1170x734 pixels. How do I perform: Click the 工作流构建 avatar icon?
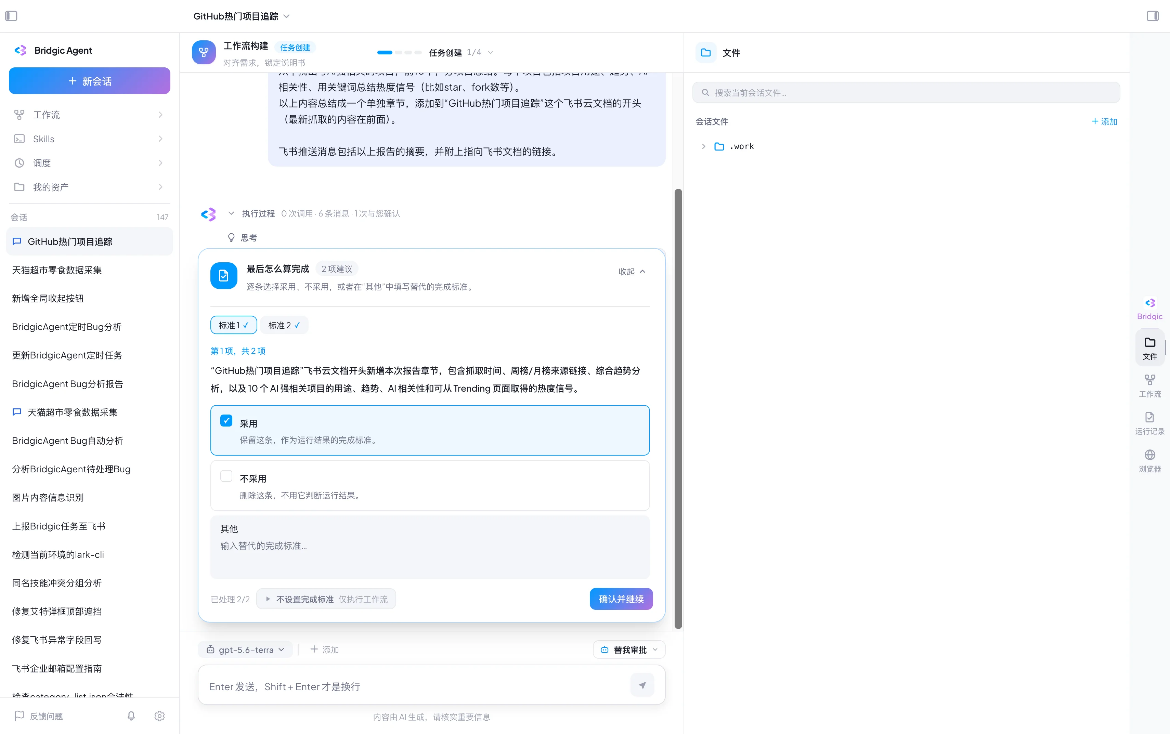pyautogui.click(x=204, y=52)
